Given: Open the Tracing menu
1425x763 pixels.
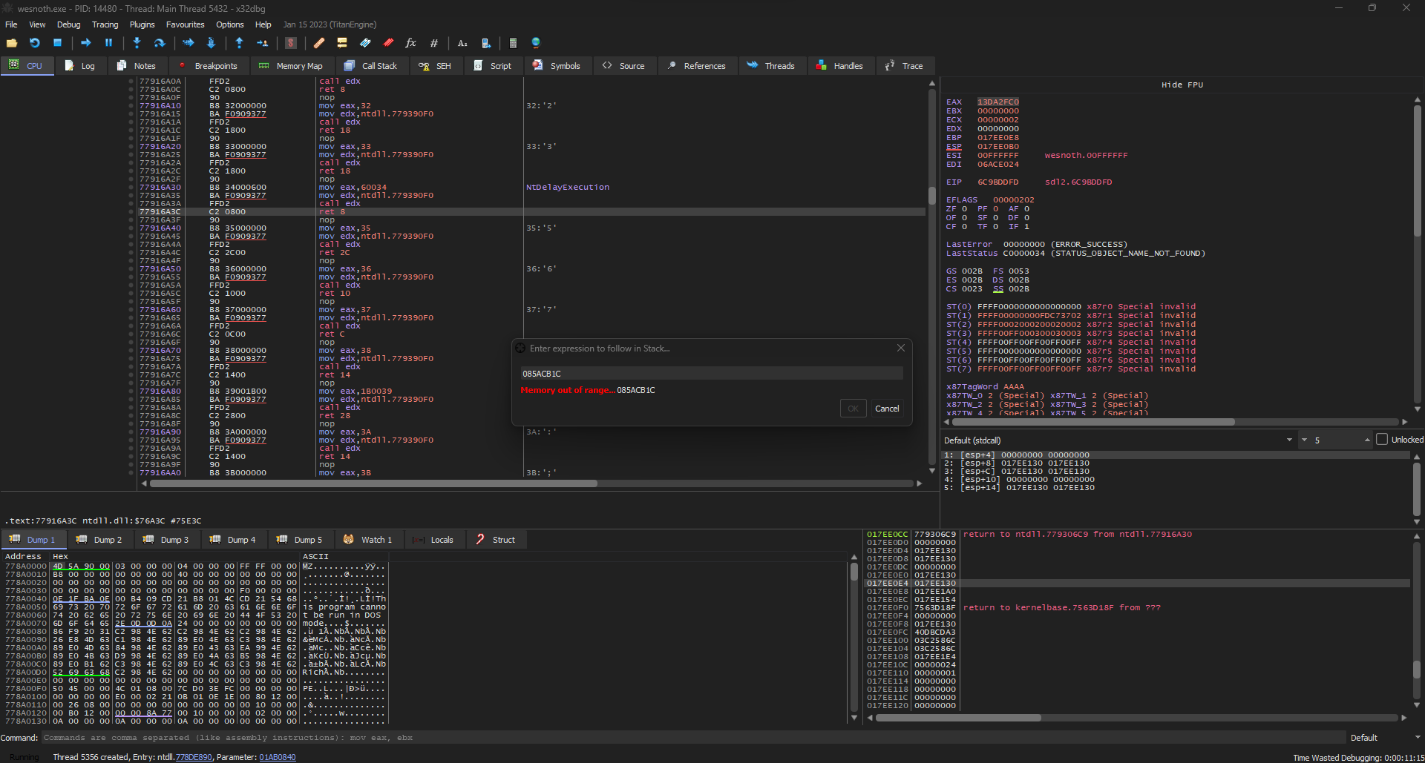Looking at the screenshot, I should tap(105, 24).
